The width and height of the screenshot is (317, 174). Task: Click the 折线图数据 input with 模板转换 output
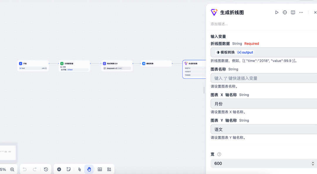(x=264, y=52)
